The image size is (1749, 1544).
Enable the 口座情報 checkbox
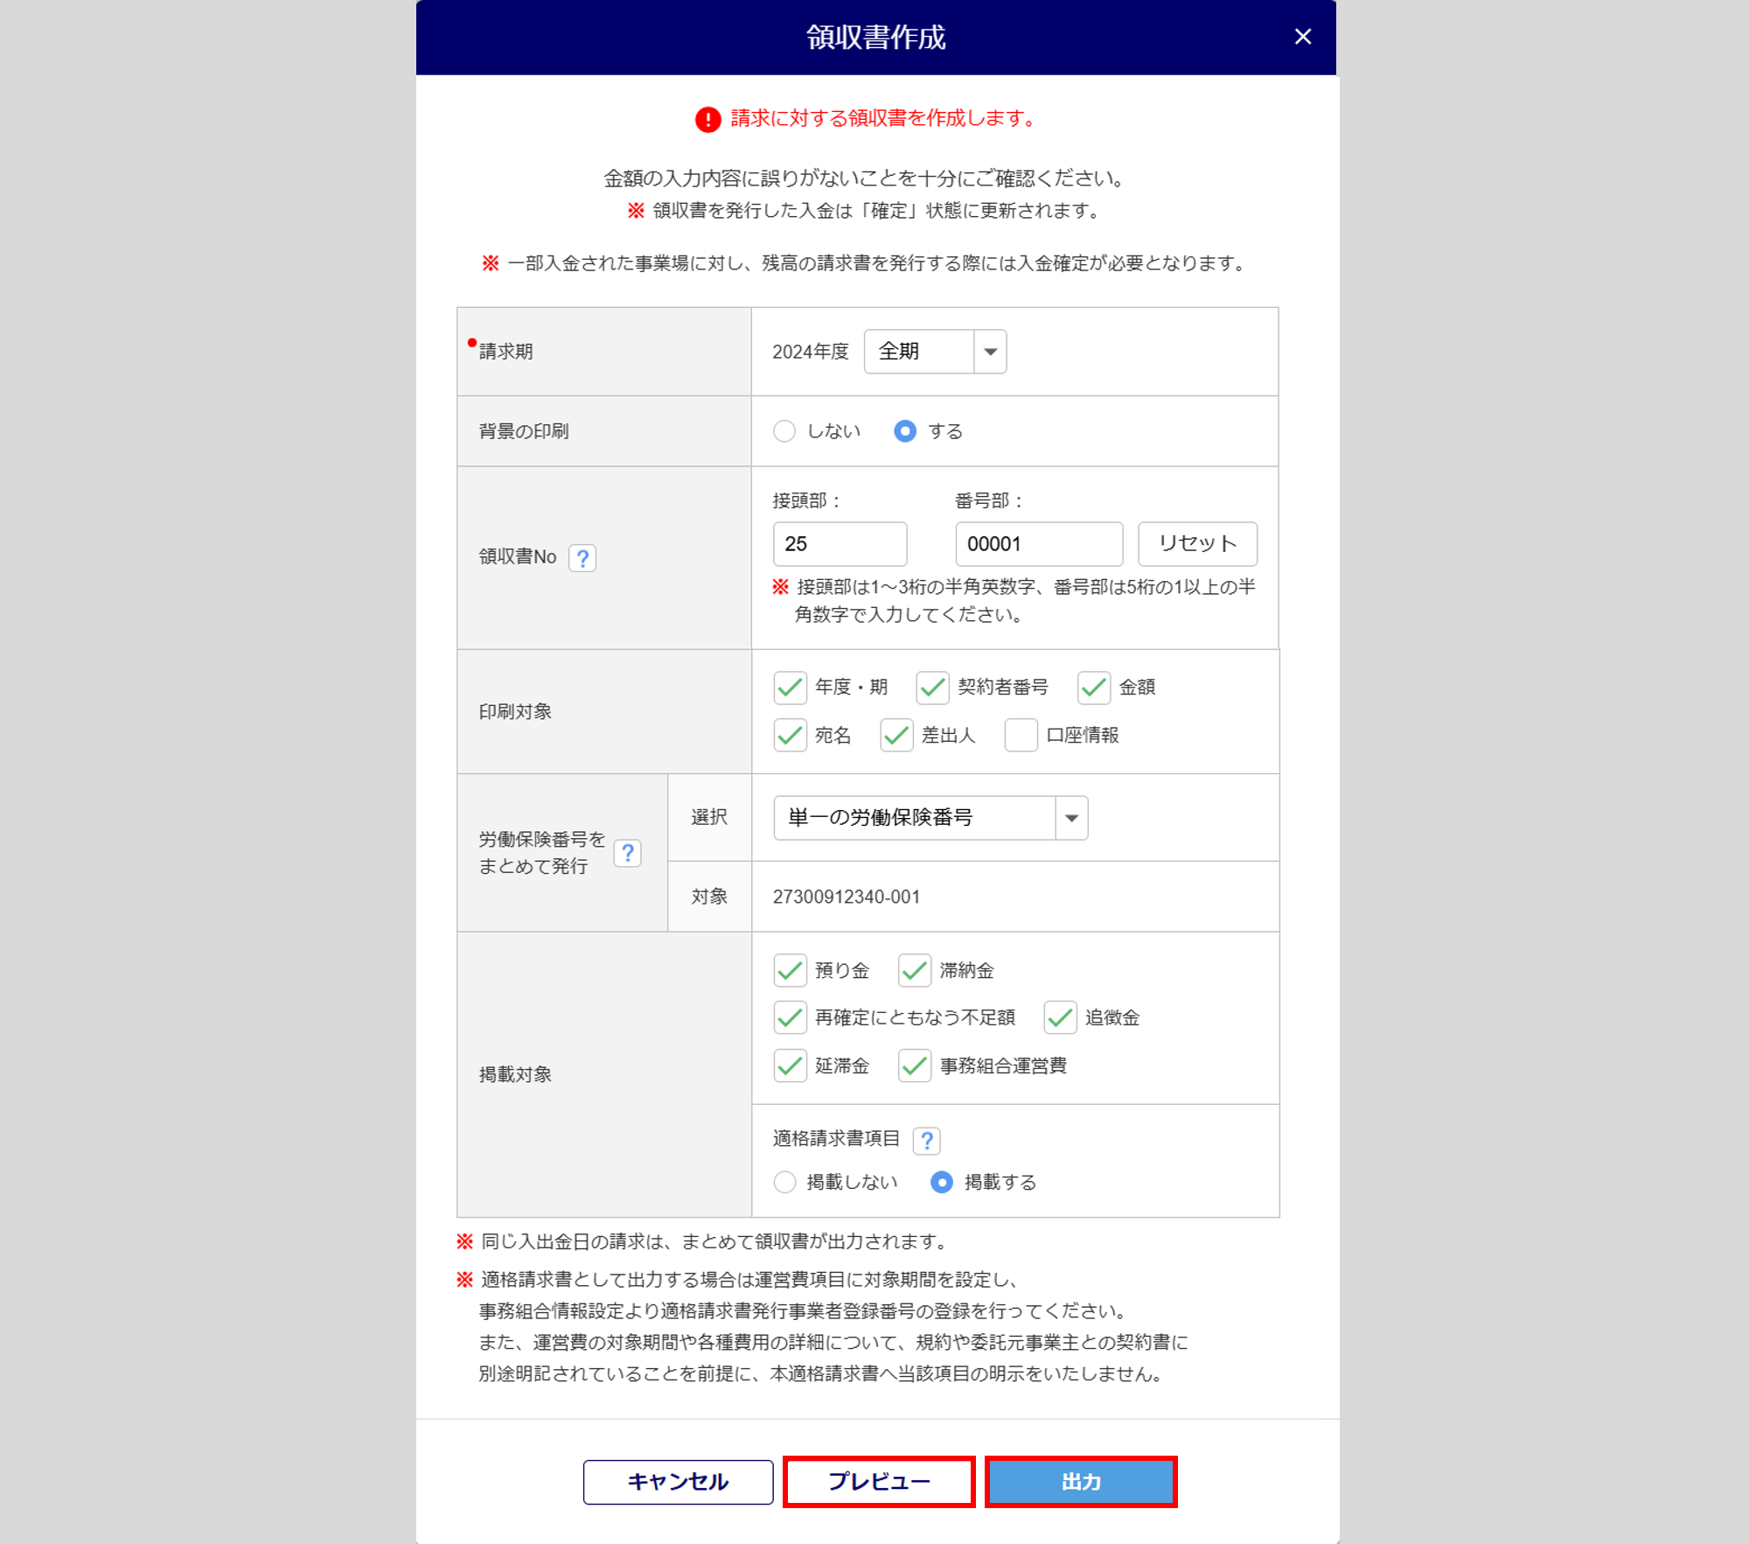(1021, 736)
